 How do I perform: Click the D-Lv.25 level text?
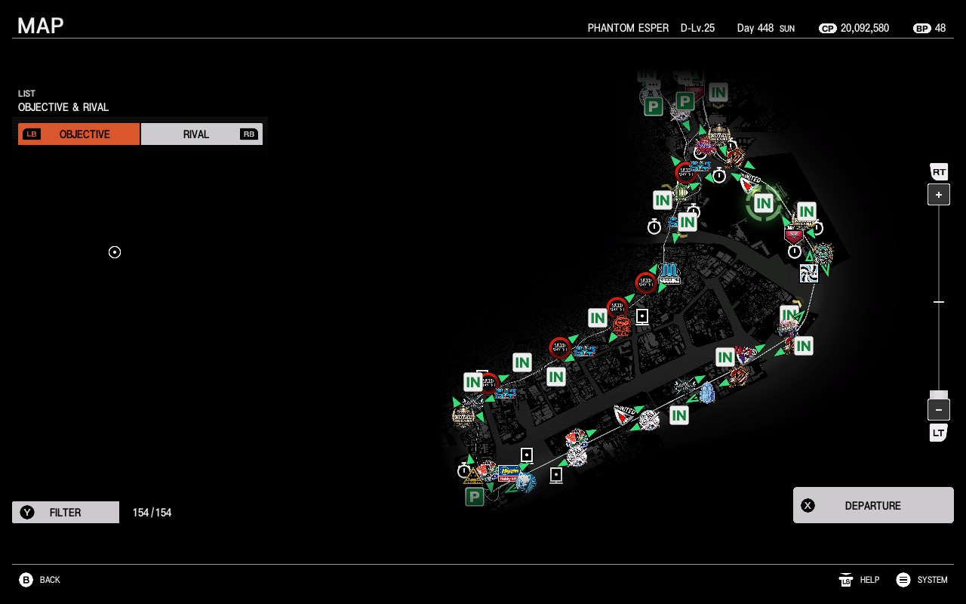[x=697, y=28]
